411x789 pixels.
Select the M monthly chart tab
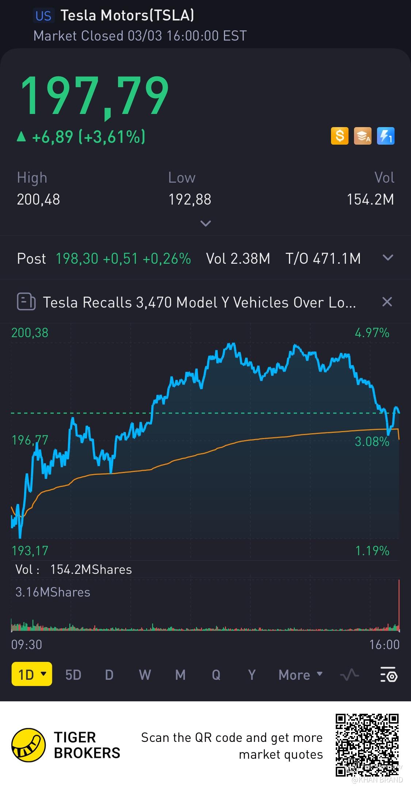(180, 675)
